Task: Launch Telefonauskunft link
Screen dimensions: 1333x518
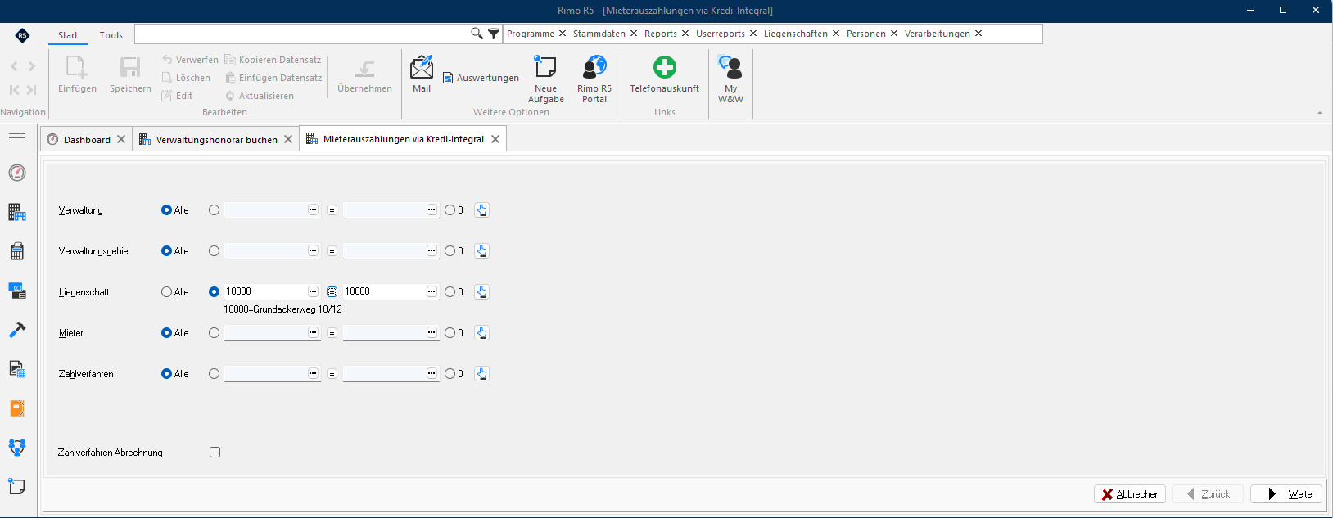Action: [665, 74]
